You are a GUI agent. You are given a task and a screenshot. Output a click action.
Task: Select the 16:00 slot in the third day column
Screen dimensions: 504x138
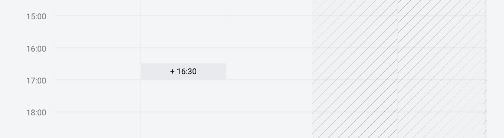point(269,64)
